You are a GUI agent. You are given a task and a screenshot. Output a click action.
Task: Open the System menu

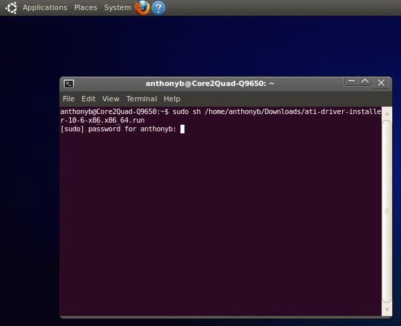coord(118,7)
